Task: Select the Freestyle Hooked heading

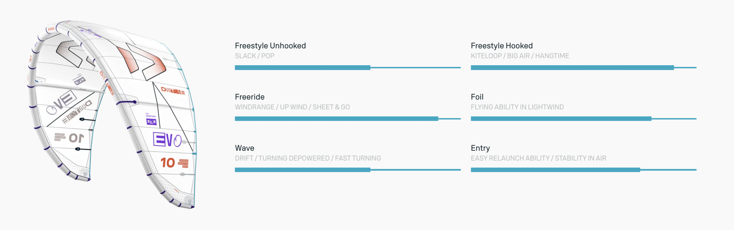Action: (501, 46)
